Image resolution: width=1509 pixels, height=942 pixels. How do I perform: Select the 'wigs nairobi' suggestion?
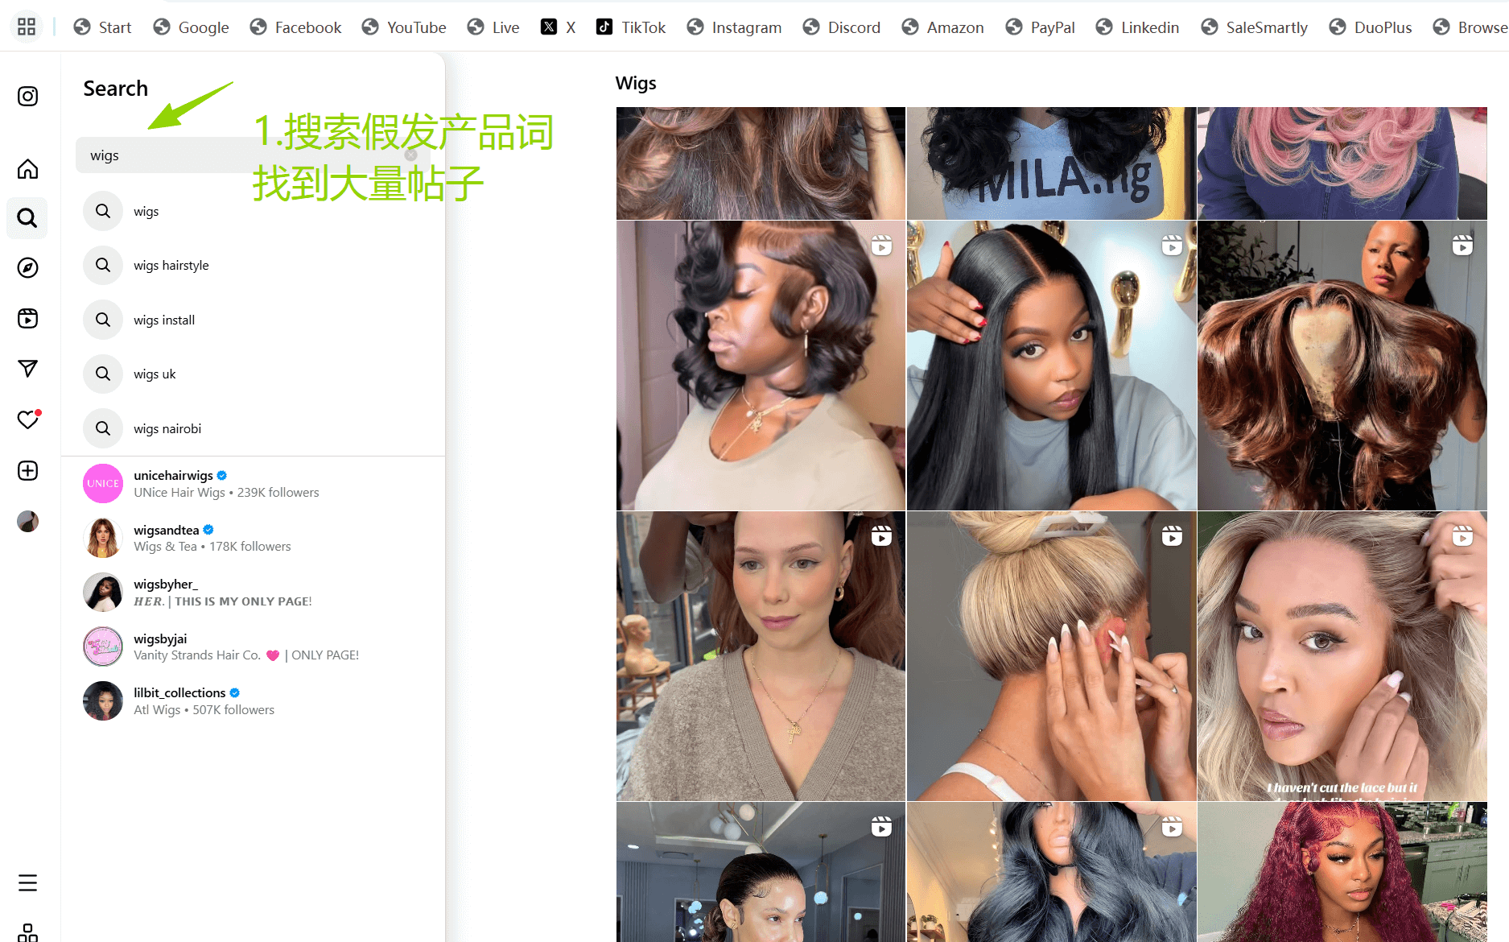pos(167,429)
